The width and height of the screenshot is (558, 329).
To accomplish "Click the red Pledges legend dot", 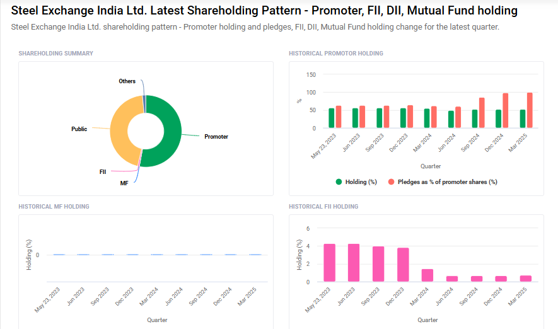I will click(391, 182).
